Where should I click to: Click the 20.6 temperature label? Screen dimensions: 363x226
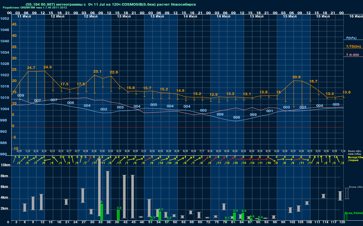[297, 77]
